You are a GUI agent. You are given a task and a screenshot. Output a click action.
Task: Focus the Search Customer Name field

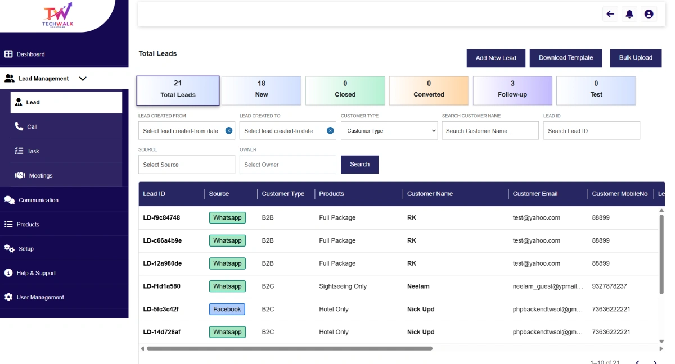click(490, 131)
